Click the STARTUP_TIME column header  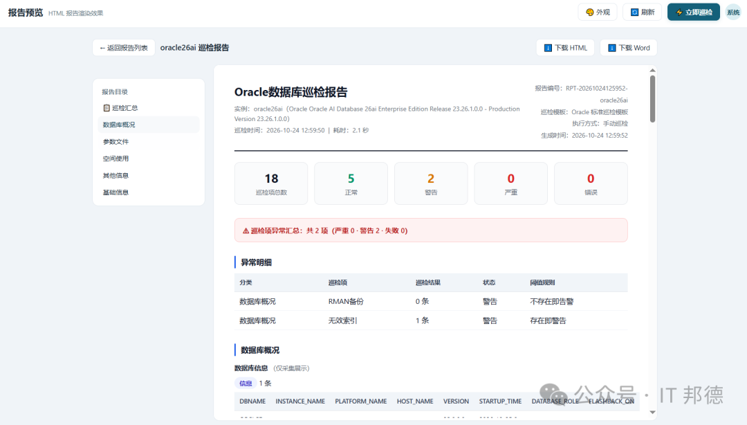point(500,401)
